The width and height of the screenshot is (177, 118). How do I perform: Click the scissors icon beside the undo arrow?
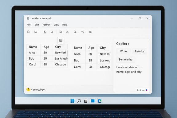[75, 32]
